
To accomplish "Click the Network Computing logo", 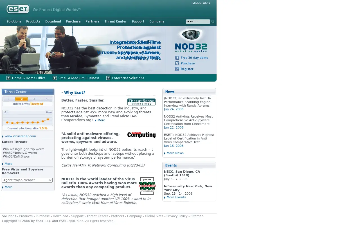I will [x=141, y=135].
